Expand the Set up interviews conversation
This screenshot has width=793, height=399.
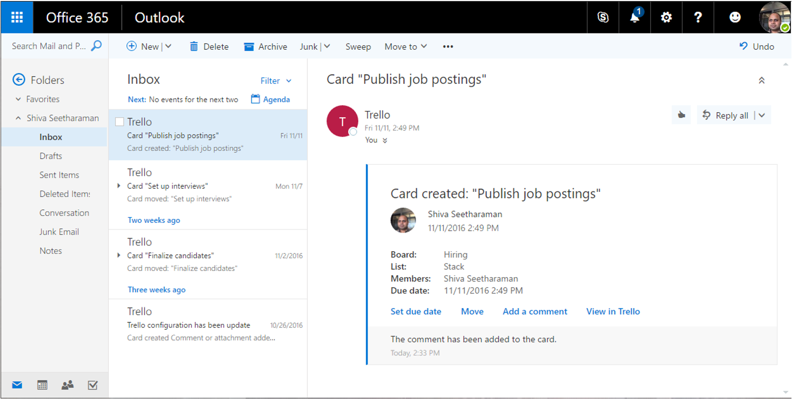pos(119,186)
